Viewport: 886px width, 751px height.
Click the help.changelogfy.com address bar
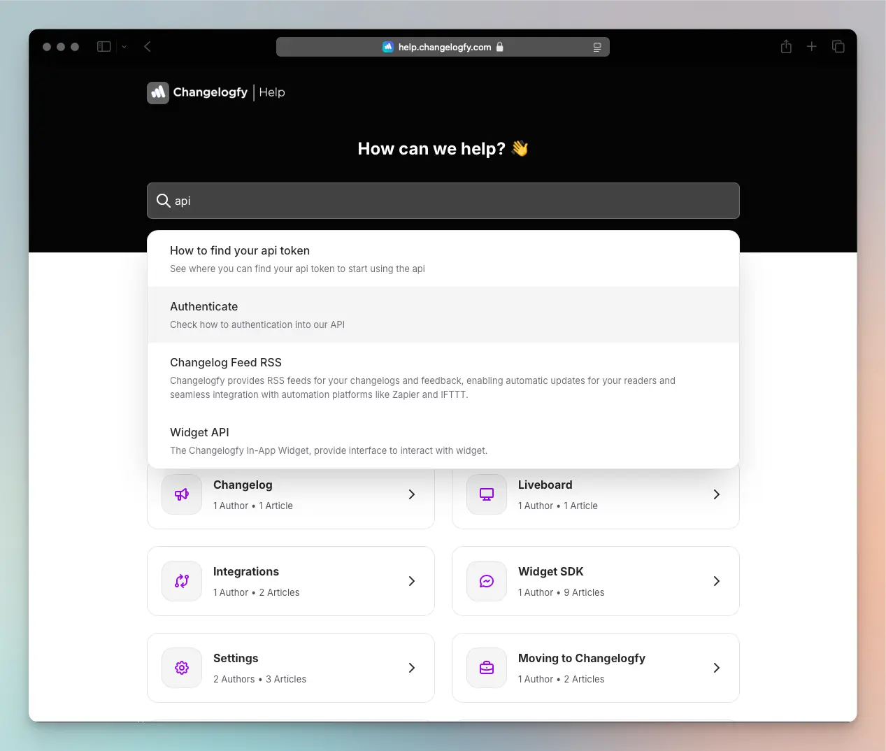coord(443,47)
